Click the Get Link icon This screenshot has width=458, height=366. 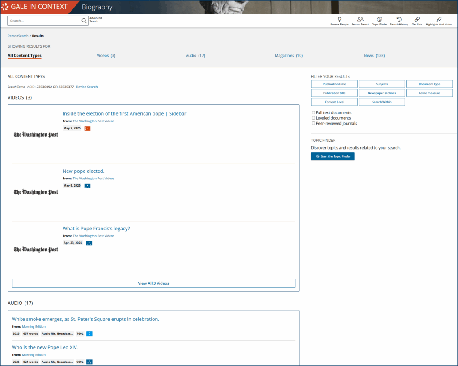click(x=417, y=20)
